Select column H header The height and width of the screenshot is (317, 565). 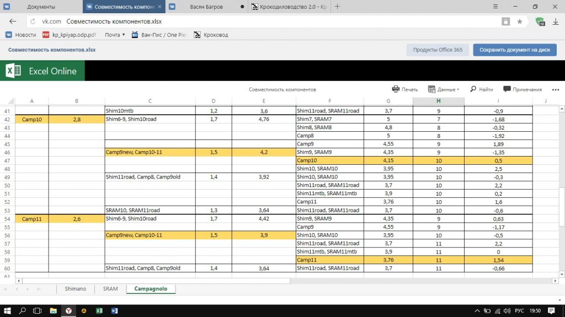point(438,100)
